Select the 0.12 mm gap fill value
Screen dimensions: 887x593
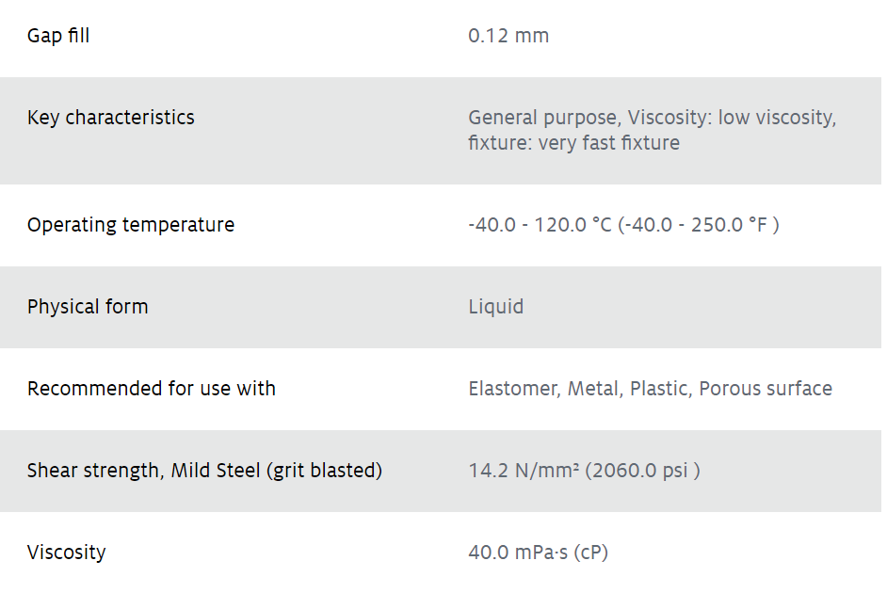[508, 36]
